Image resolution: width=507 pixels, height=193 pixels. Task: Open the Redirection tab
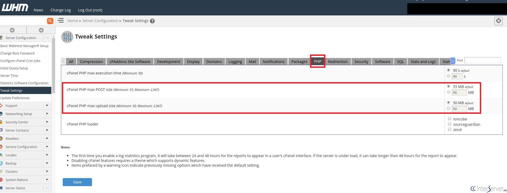[338, 61]
